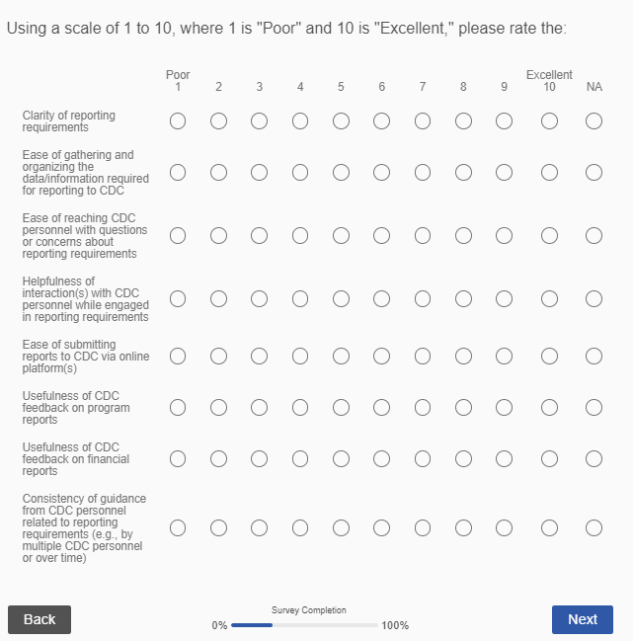Viewport: 633px width, 641px height.
Task: Rate Clarity of reporting requirements as 1
Action: [x=178, y=121]
